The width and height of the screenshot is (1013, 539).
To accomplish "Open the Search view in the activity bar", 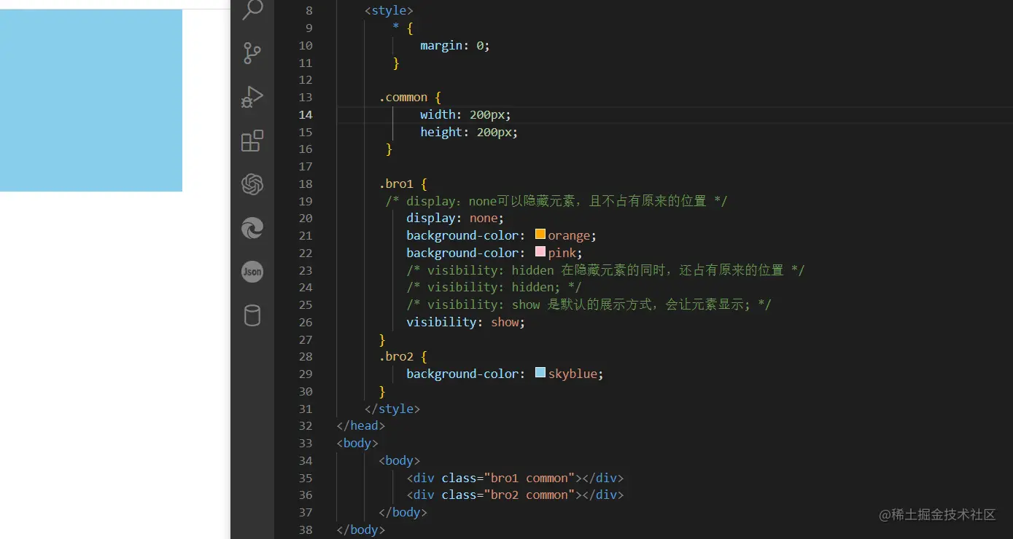I will [x=252, y=9].
